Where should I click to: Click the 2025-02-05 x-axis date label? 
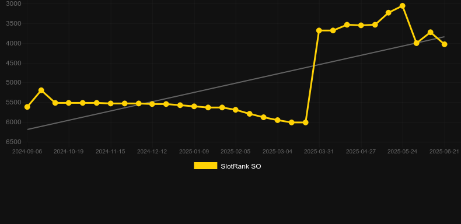(x=236, y=152)
